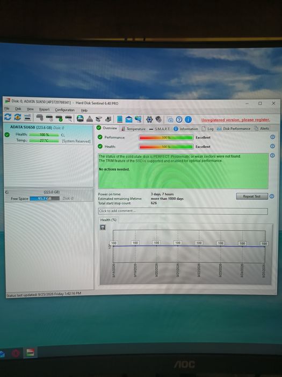Click the 100 marker at 9/18/2026
This screenshot has height=377, width=282.
tap(114, 243)
